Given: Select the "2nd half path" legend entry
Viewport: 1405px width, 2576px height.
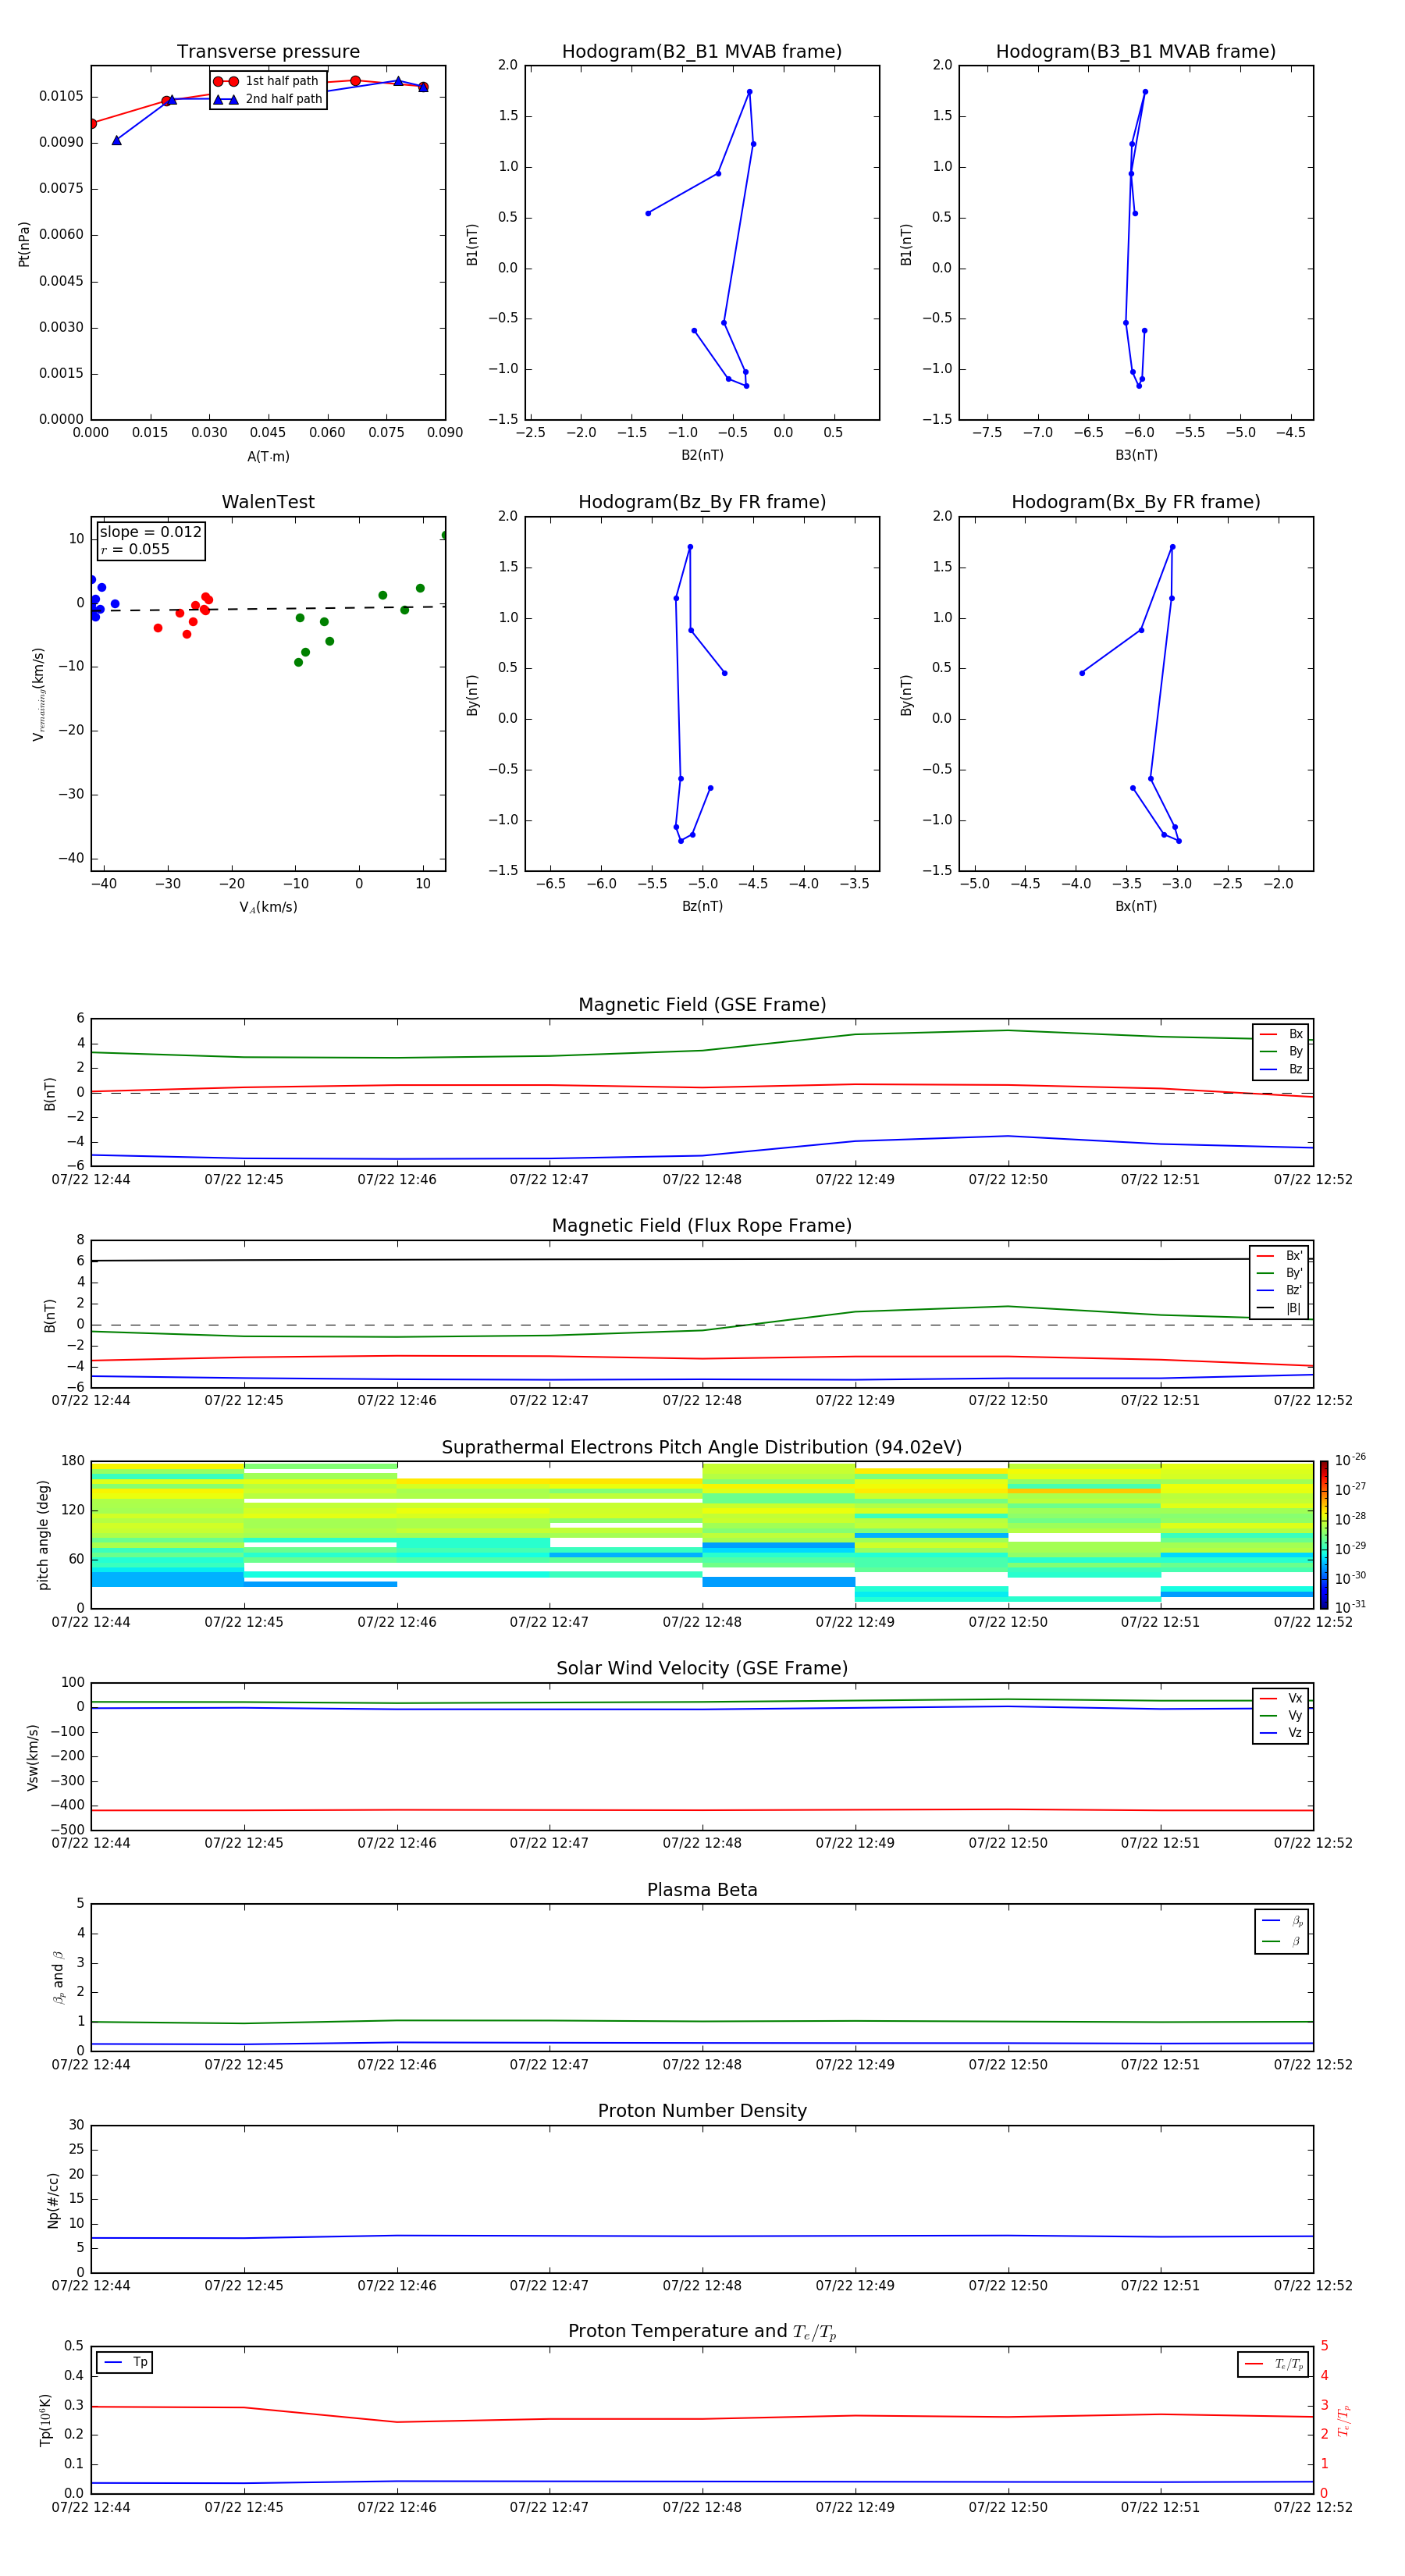Looking at the screenshot, I should coord(268,99).
